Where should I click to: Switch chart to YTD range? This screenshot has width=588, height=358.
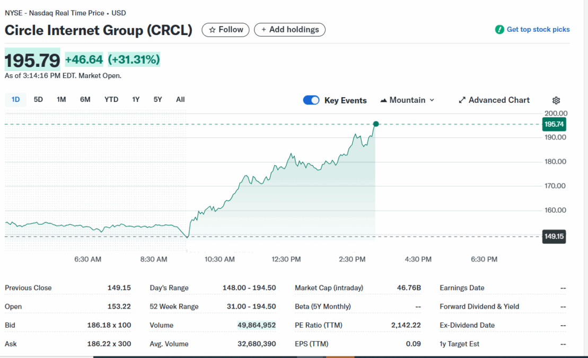coord(111,100)
